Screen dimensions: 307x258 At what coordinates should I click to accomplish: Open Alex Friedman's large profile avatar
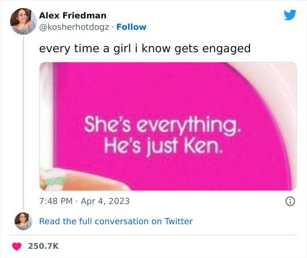point(23,21)
